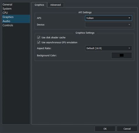
Task: Open the Aspect Ratio dropdown
Action: [109, 48]
